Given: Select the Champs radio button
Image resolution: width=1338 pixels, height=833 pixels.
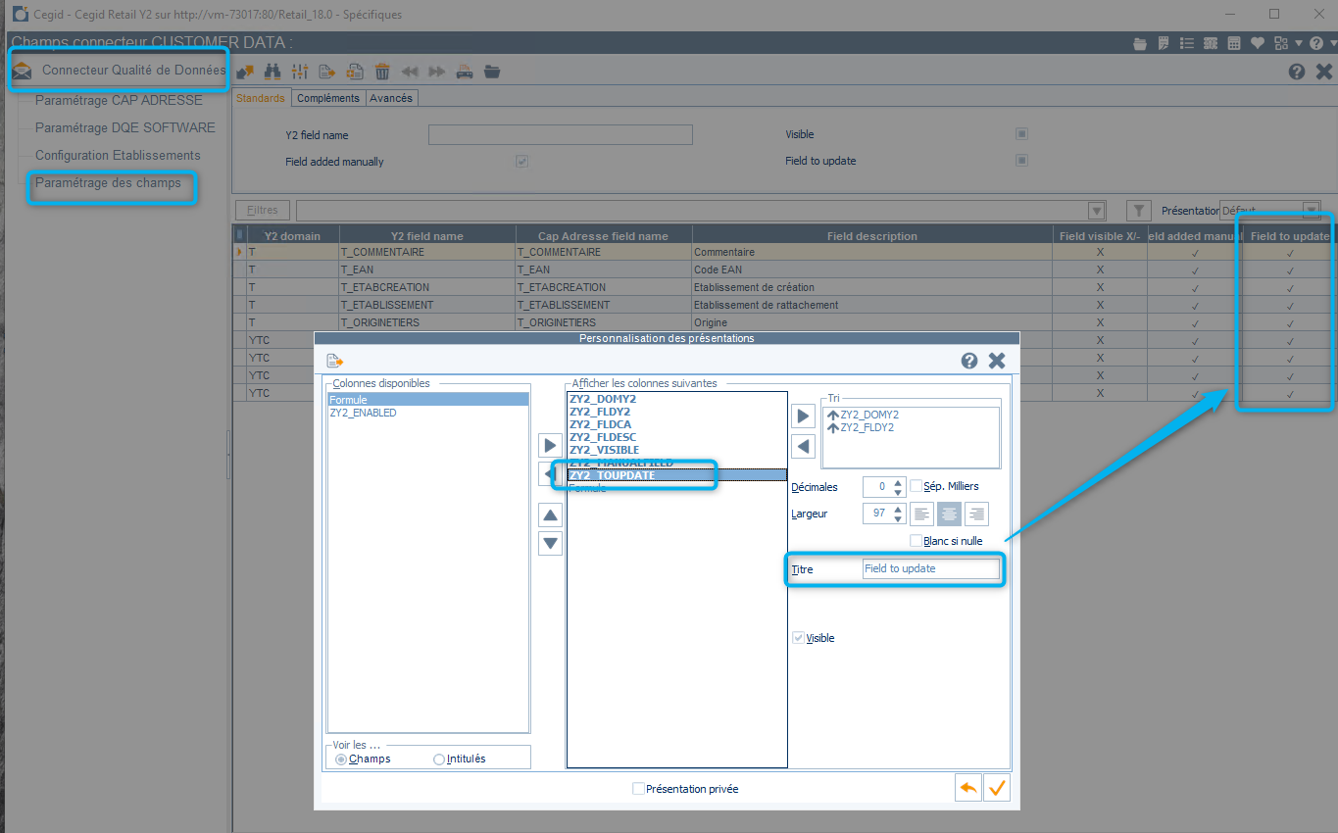Looking at the screenshot, I should [x=341, y=759].
